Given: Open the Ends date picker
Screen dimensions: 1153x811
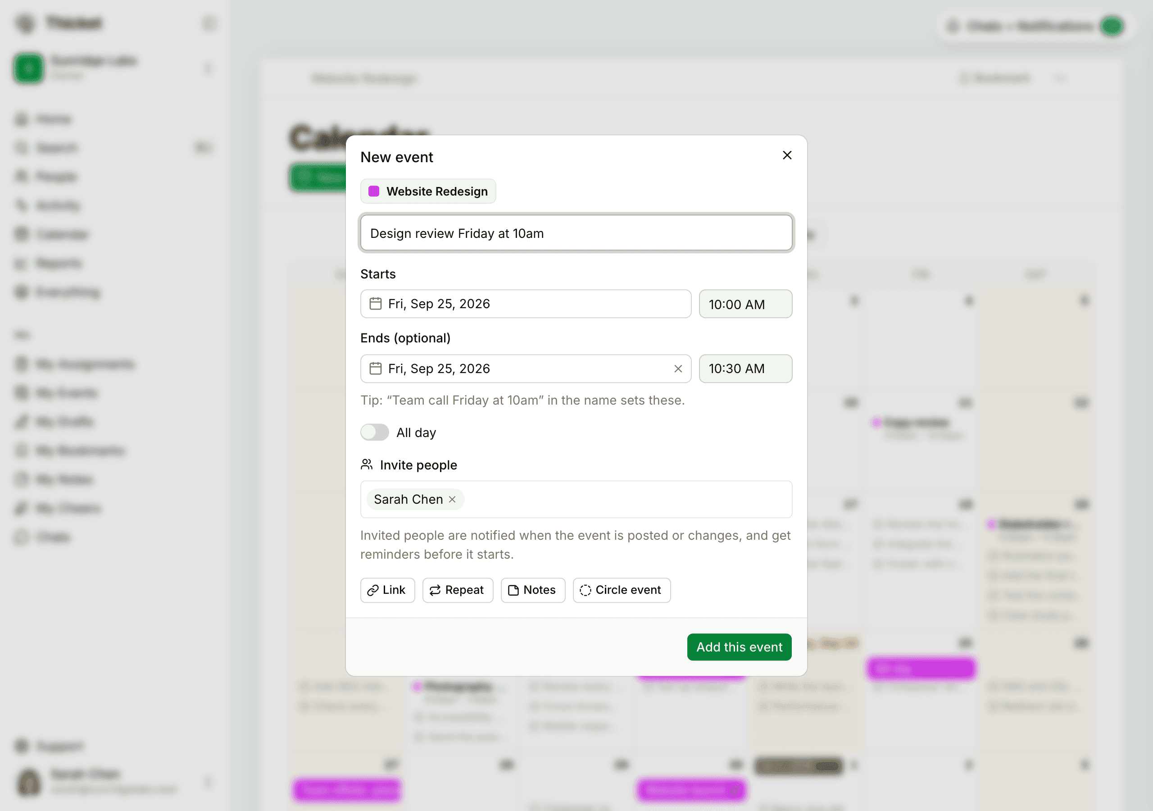Looking at the screenshot, I should [525, 369].
